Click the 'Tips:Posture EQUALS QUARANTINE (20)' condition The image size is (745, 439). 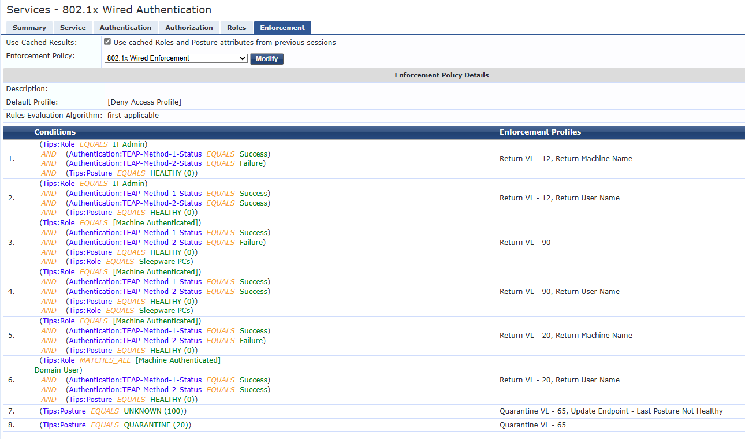(x=116, y=425)
